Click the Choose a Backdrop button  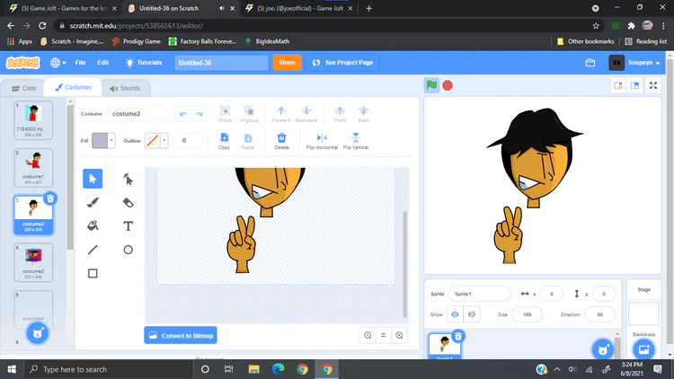(x=643, y=349)
